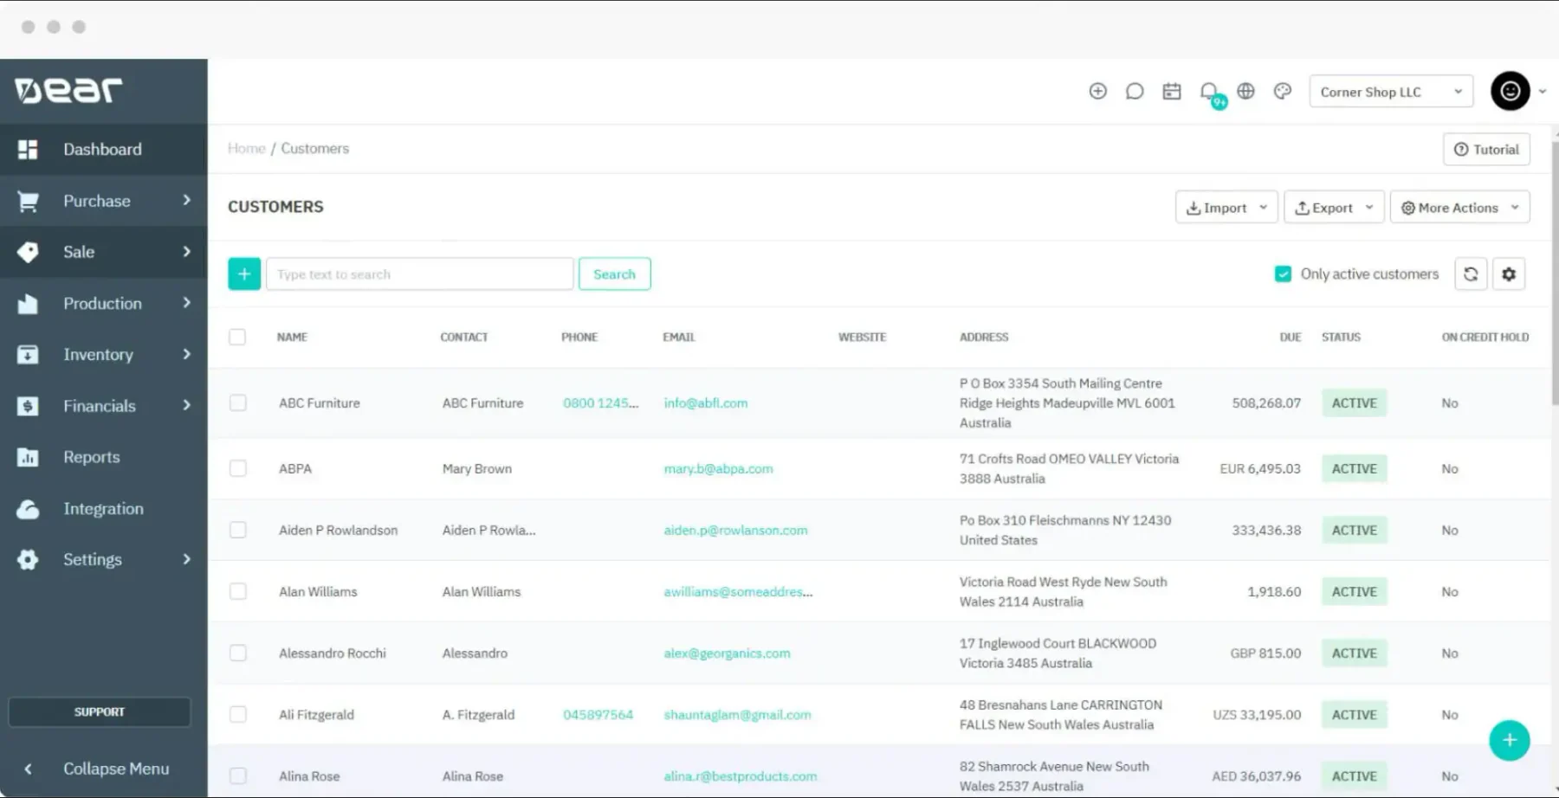This screenshot has height=798, width=1559.
Task: Open the Integration menu item
Action: [x=104, y=509]
